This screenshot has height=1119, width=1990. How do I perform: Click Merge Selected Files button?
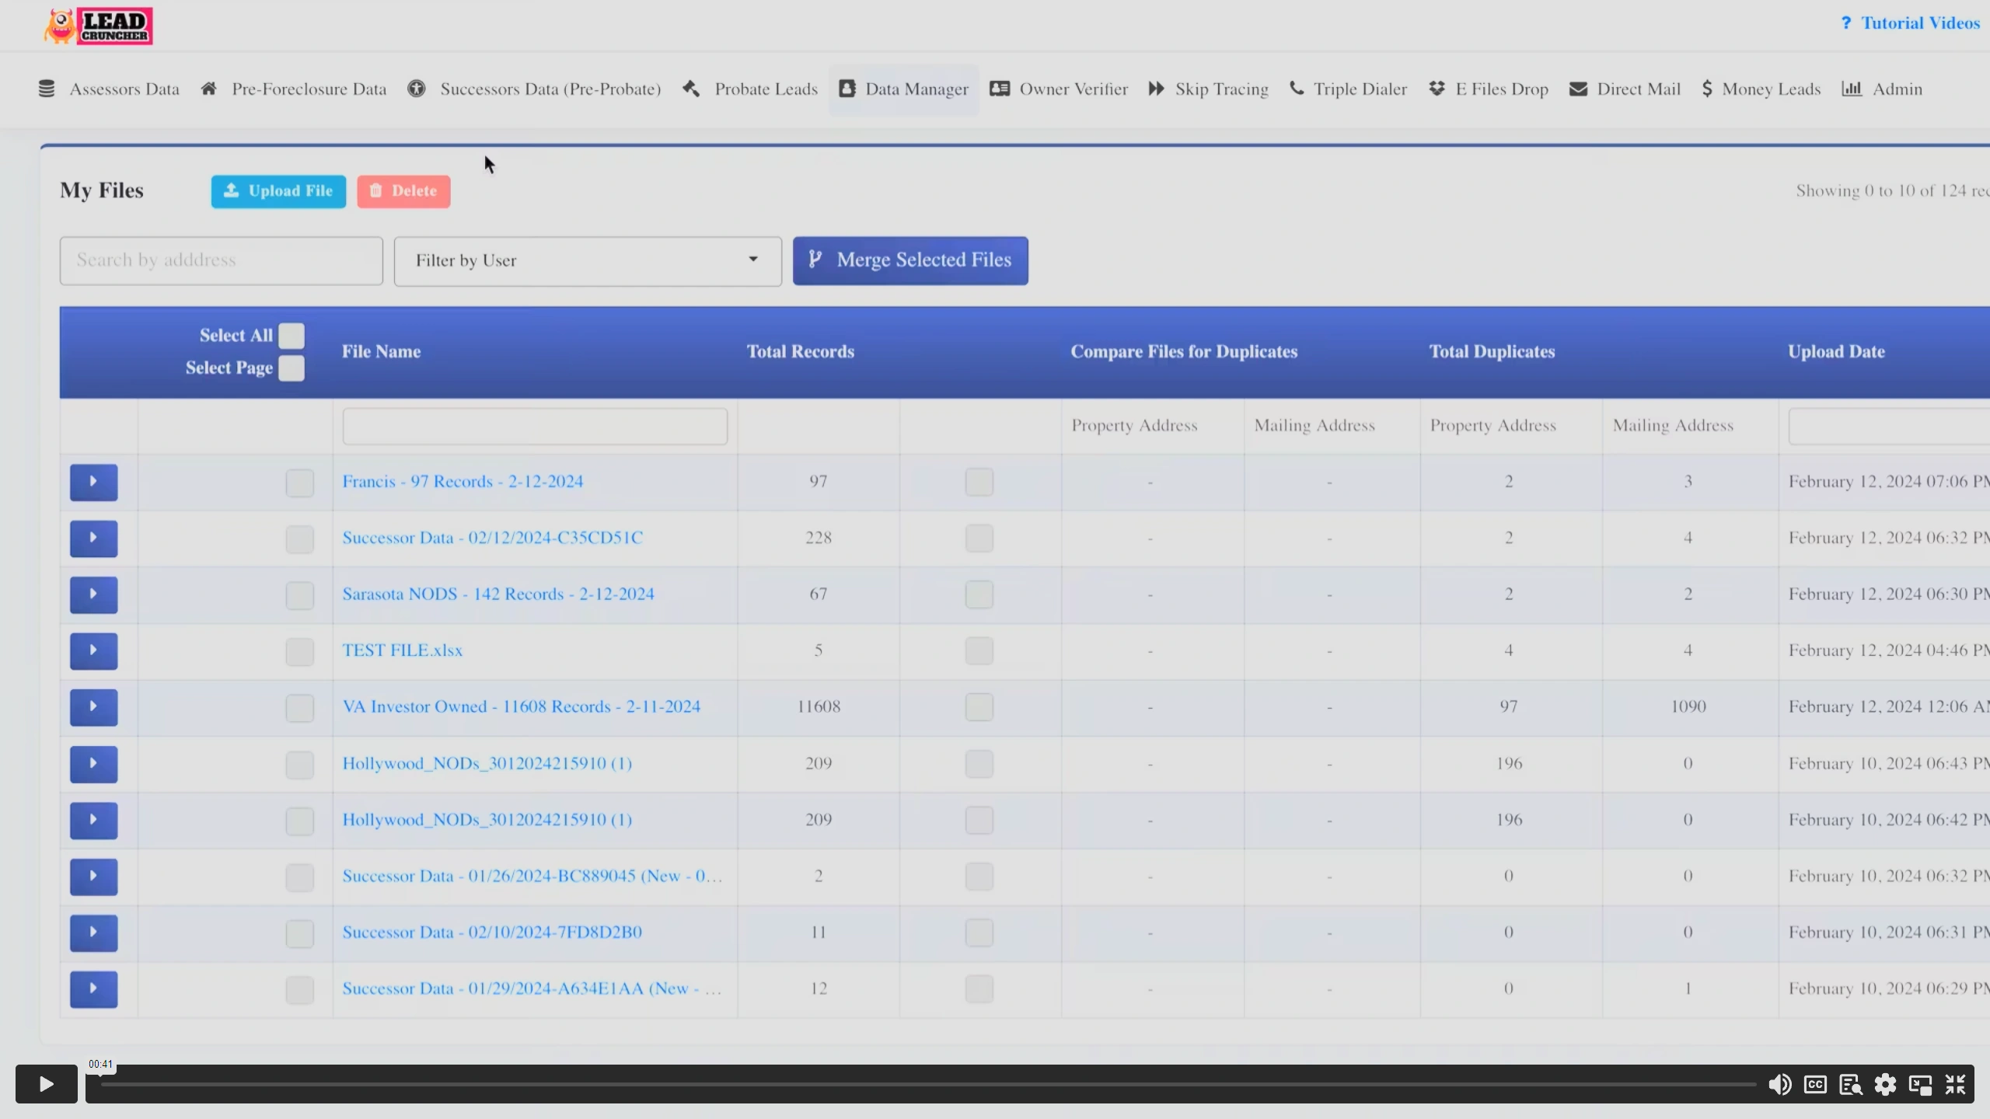910,260
